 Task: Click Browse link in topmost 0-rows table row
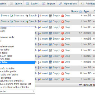5,16
